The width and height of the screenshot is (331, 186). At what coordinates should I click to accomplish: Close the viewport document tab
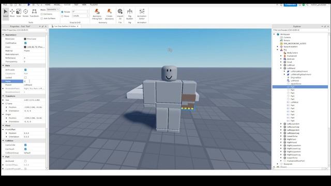pyautogui.click(x=78, y=26)
